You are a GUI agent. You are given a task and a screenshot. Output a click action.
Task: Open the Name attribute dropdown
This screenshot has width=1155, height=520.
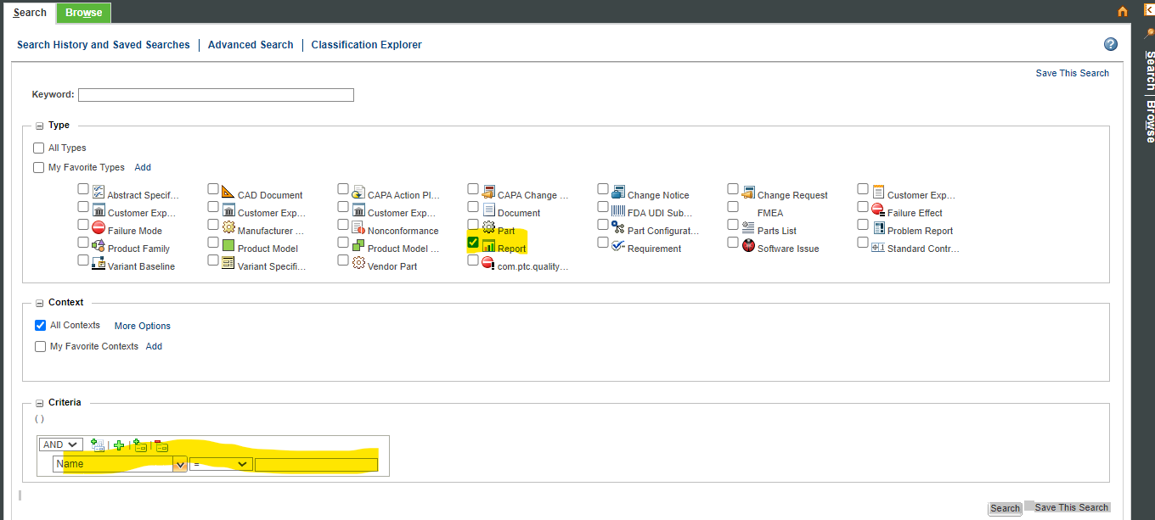pyautogui.click(x=178, y=464)
